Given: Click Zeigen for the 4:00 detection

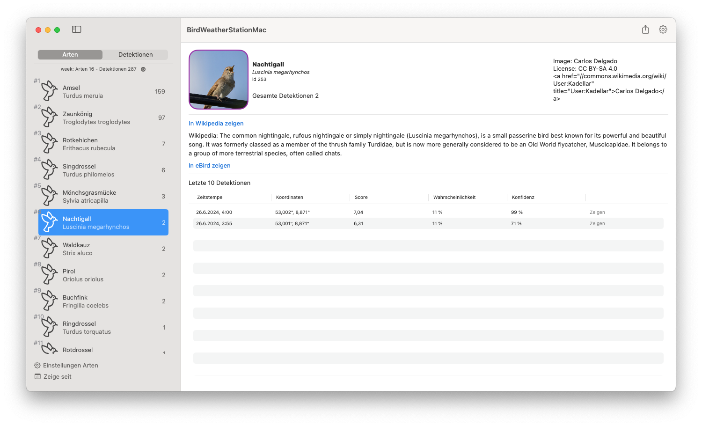Looking at the screenshot, I should pos(597,212).
